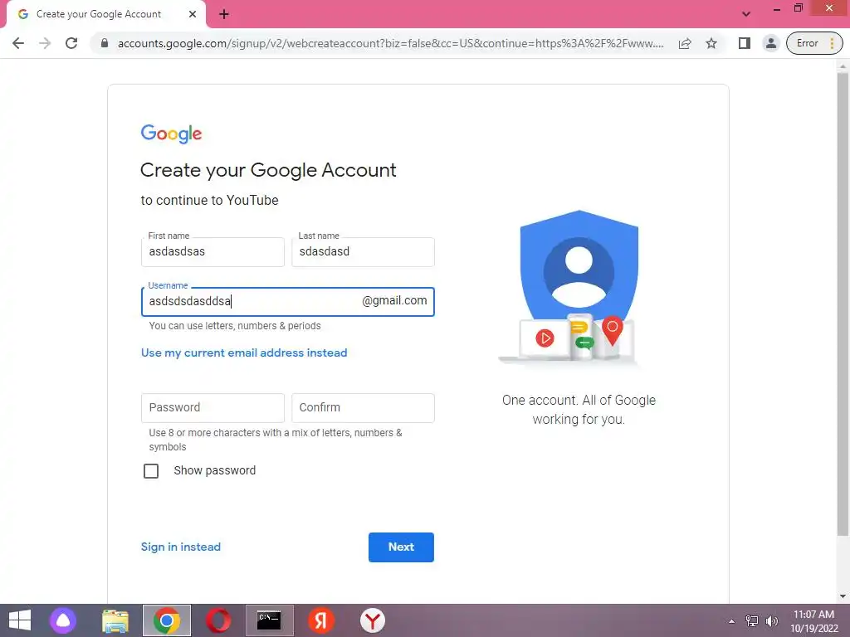Open the red Yandex Я taskbar icon
The width and height of the screenshot is (850, 637).
(x=321, y=620)
